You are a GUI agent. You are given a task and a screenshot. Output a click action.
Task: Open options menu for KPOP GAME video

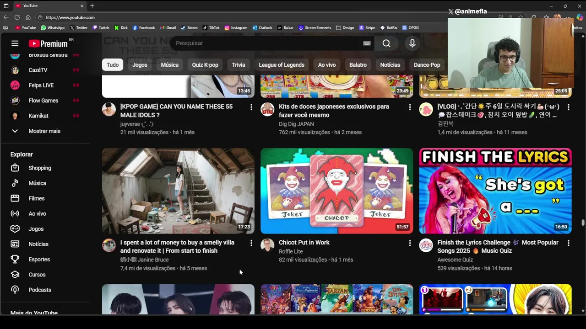pos(251,107)
